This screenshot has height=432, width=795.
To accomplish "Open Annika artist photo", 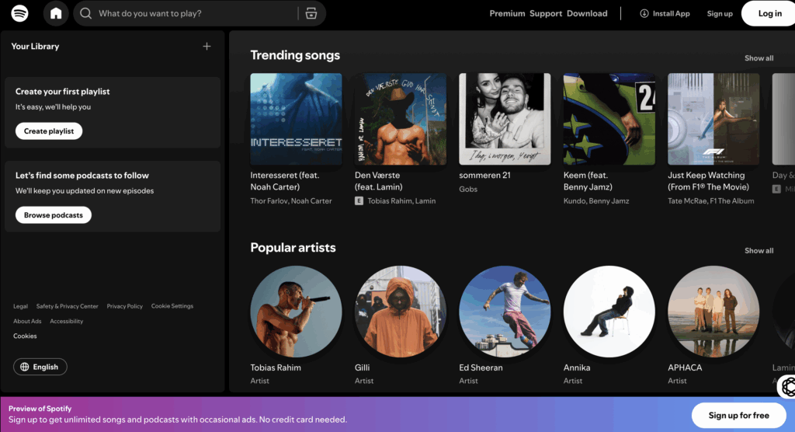I will tap(609, 312).
